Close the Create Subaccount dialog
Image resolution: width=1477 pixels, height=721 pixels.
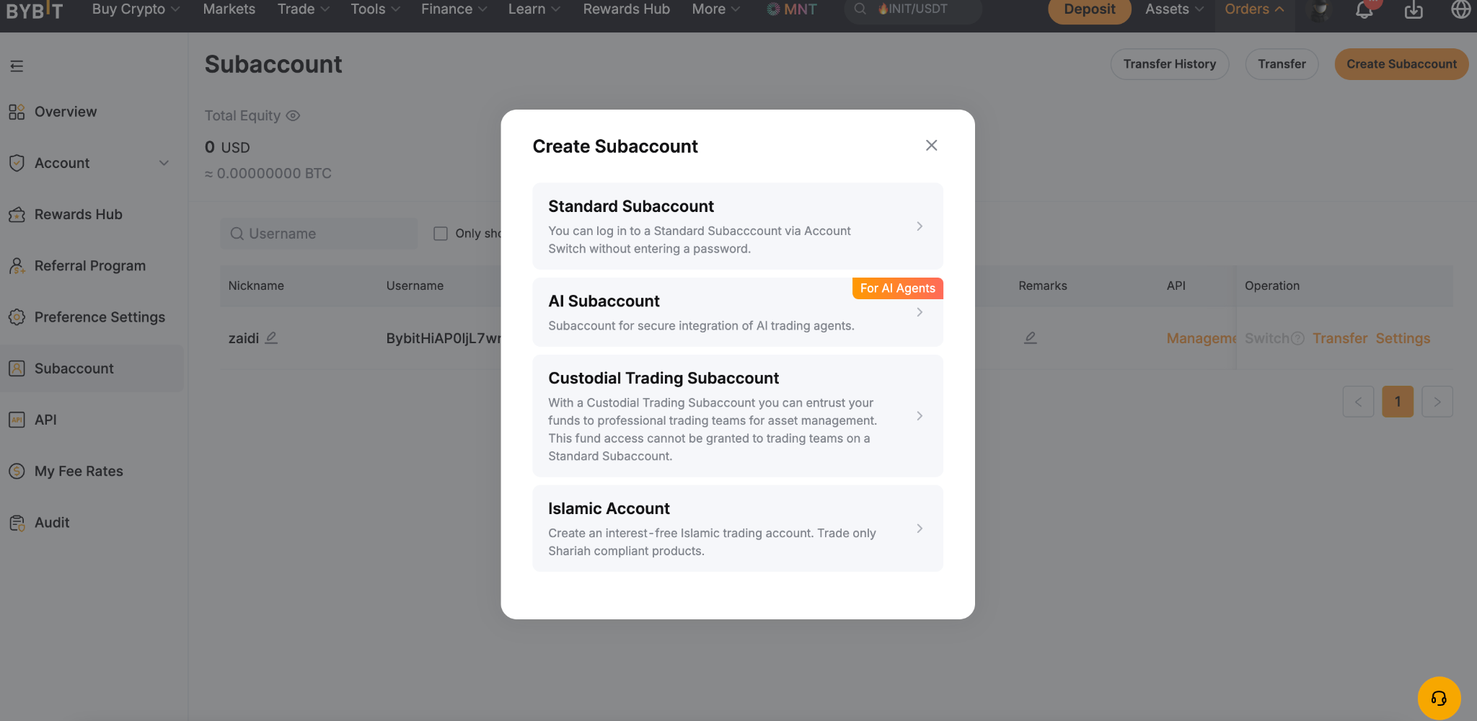coord(931,146)
